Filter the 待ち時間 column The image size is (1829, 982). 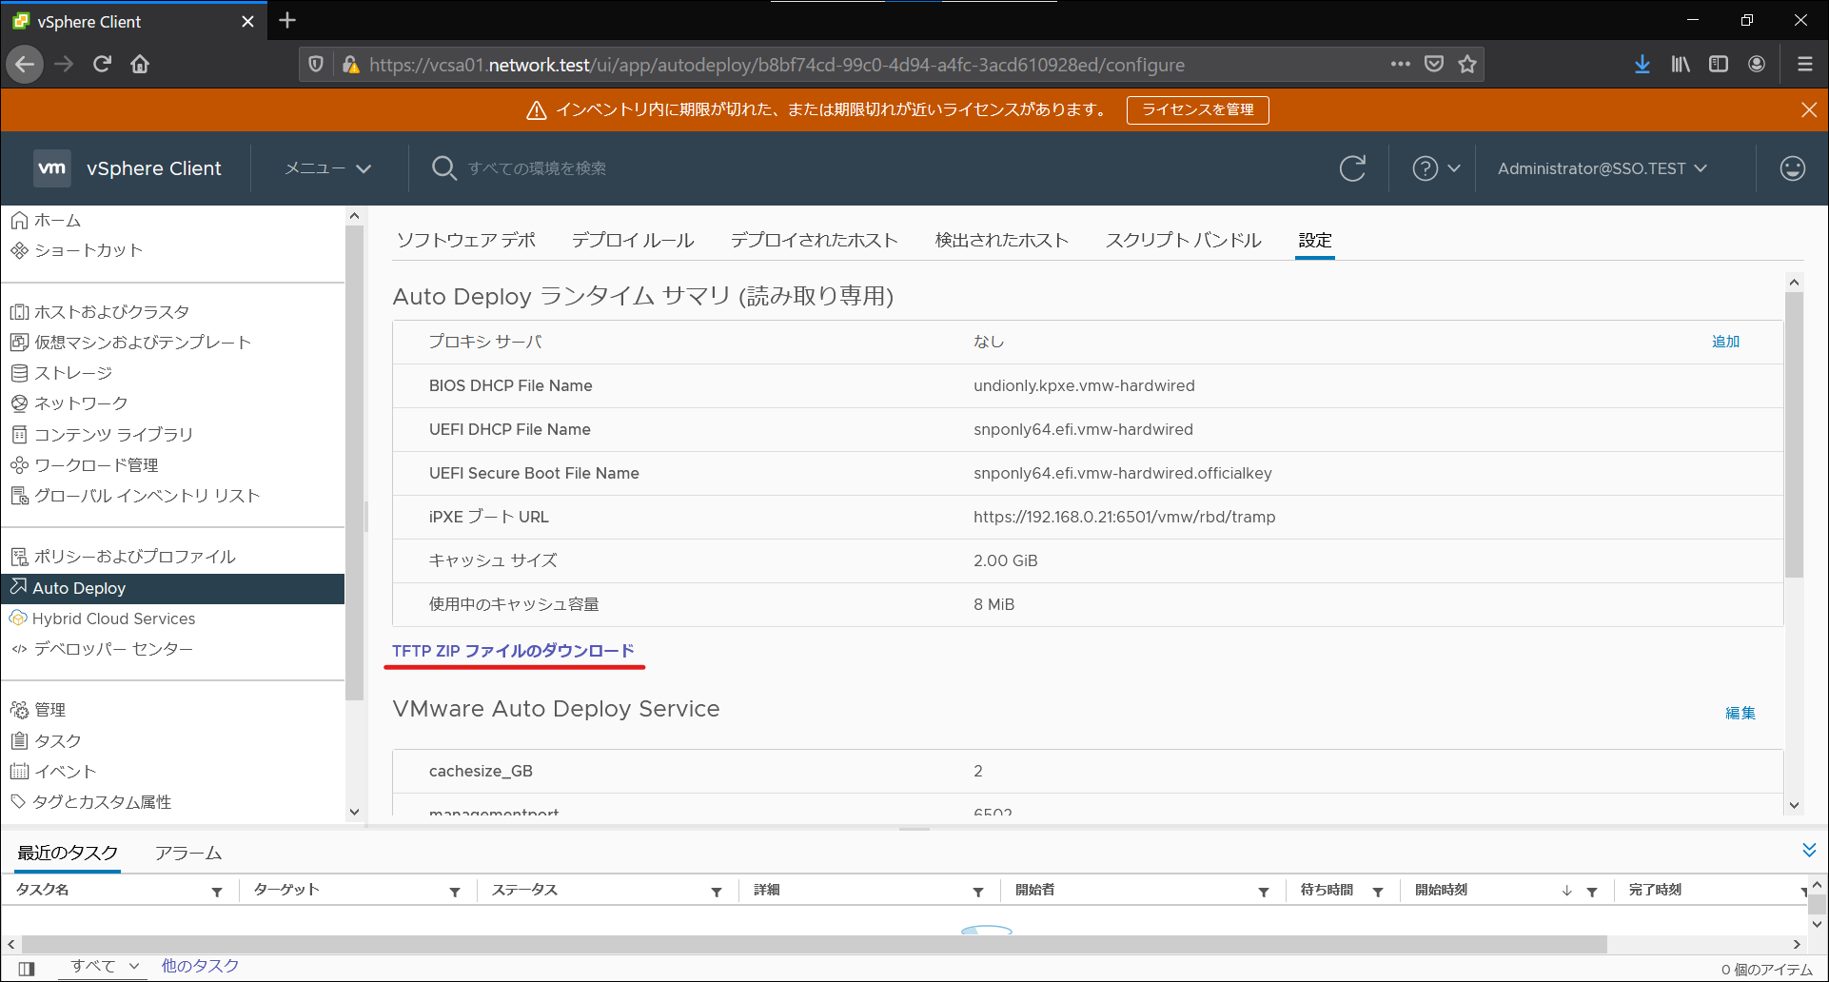pyautogui.click(x=1378, y=892)
